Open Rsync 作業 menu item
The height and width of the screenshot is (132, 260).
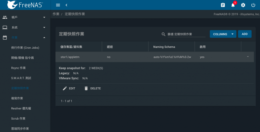tap(18, 68)
